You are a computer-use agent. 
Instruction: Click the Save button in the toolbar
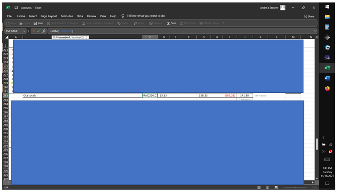click(x=38, y=23)
